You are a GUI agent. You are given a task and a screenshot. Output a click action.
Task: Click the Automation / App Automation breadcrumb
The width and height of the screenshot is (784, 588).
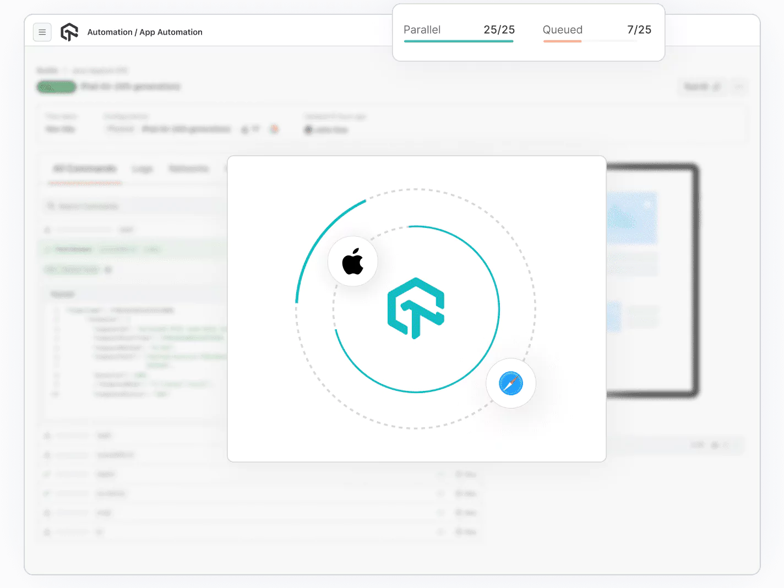(145, 32)
